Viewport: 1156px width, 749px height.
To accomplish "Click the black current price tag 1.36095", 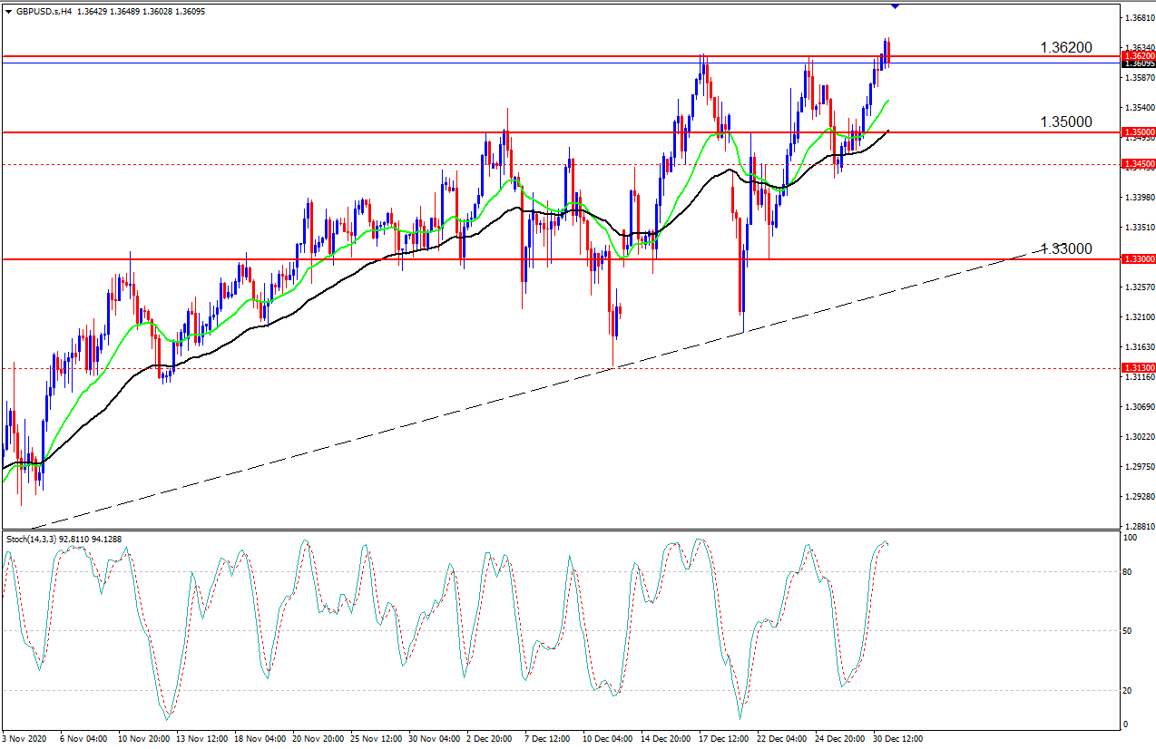I will click(x=1139, y=63).
